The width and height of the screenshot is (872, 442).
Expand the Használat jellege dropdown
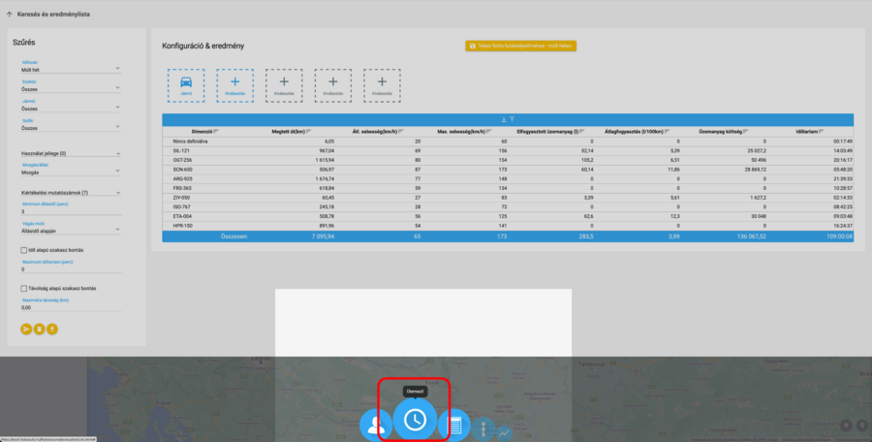coord(70,153)
